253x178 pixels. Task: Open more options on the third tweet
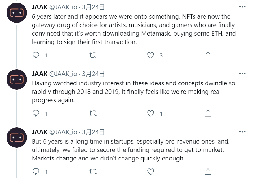click(x=242, y=132)
